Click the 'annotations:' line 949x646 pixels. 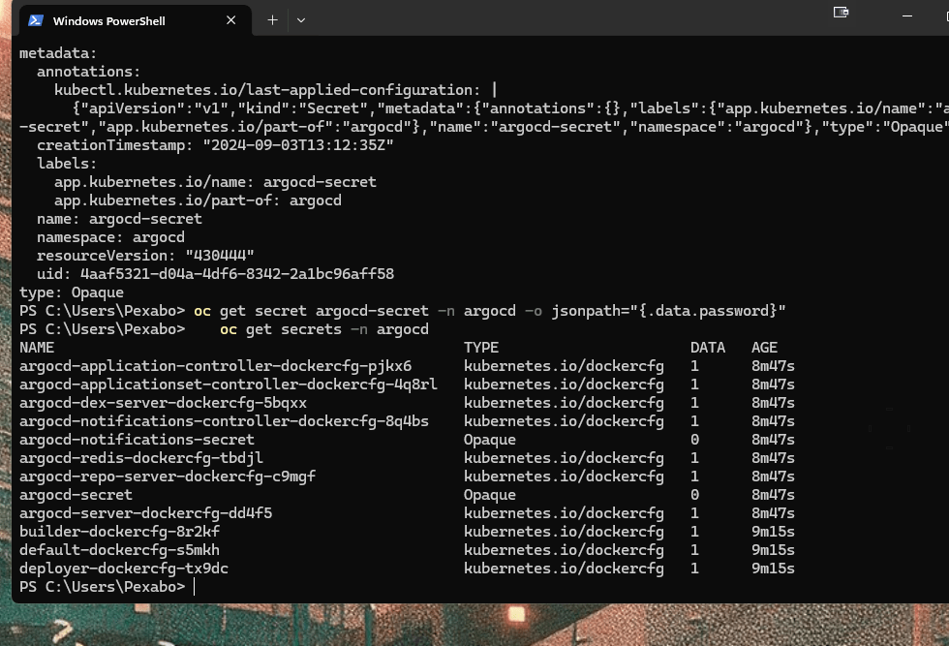point(88,72)
